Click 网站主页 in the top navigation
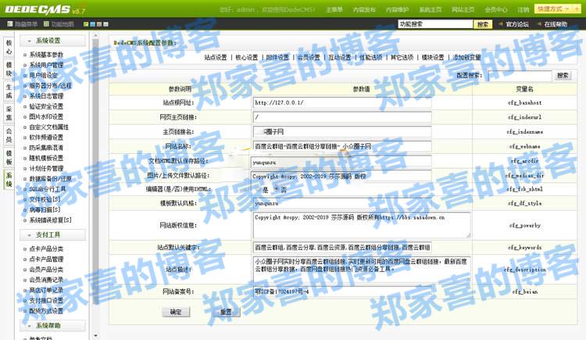Screen dimensions: 586x340 [463, 9]
